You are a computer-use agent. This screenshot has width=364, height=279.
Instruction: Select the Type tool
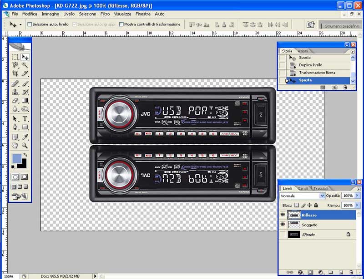[x=25, y=119]
